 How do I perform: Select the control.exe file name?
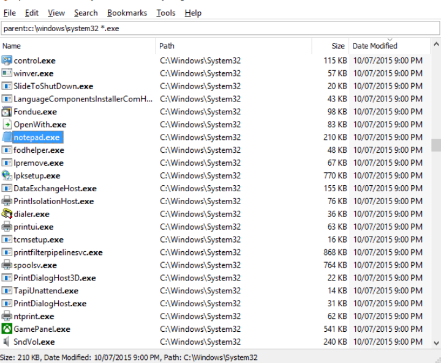click(34, 61)
